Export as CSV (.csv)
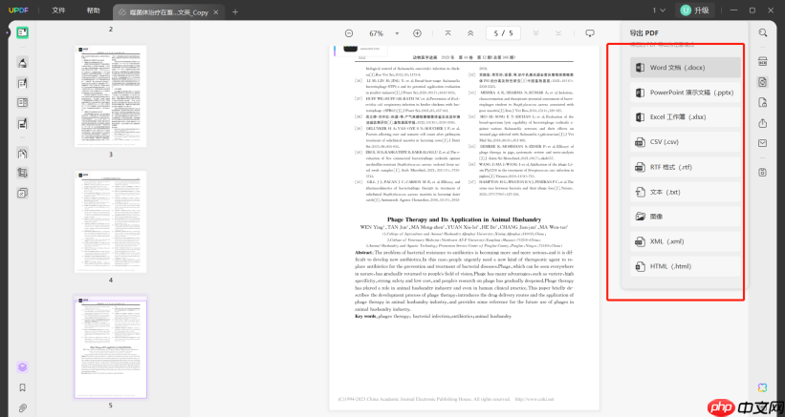The width and height of the screenshot is (785, 417). (685, 142)
